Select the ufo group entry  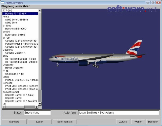pos(20,104)
